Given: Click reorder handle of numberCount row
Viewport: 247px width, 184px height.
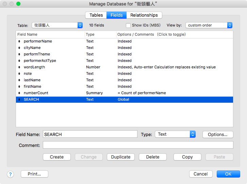Looking at the screenshot, I should [19, 93].
